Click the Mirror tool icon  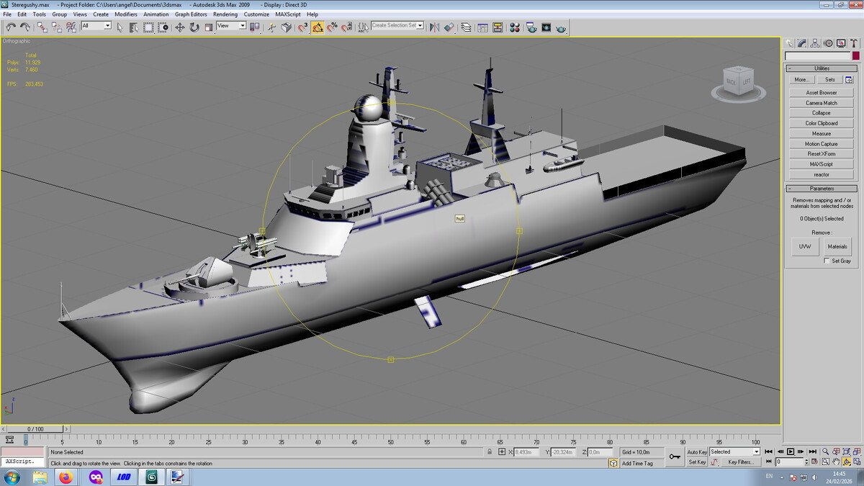tap(434, 27)
